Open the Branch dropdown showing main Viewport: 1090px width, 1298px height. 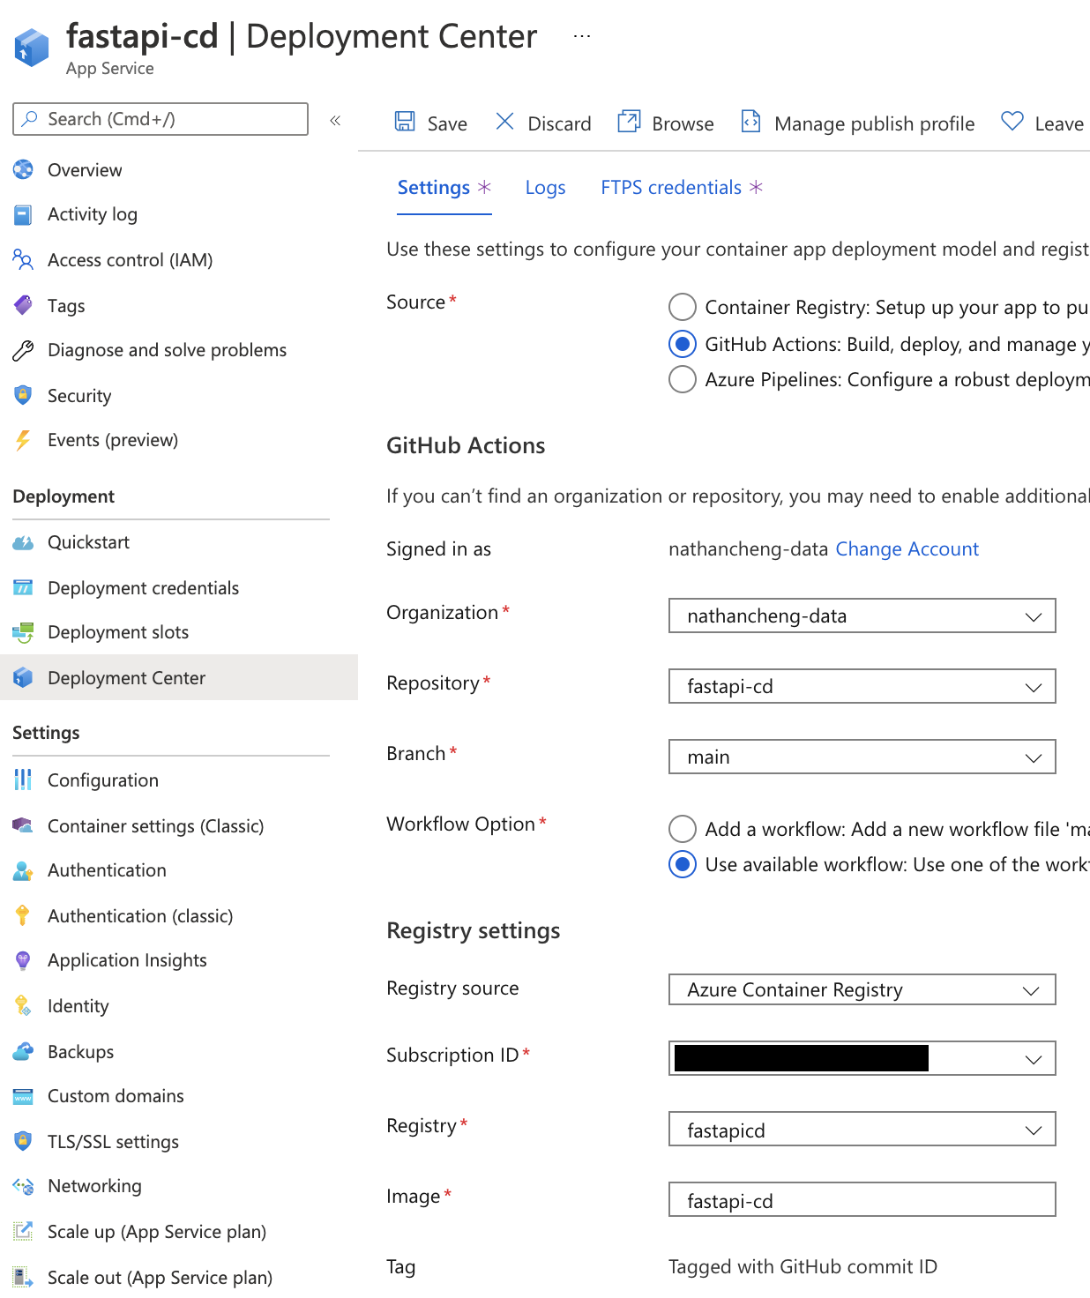862,757
